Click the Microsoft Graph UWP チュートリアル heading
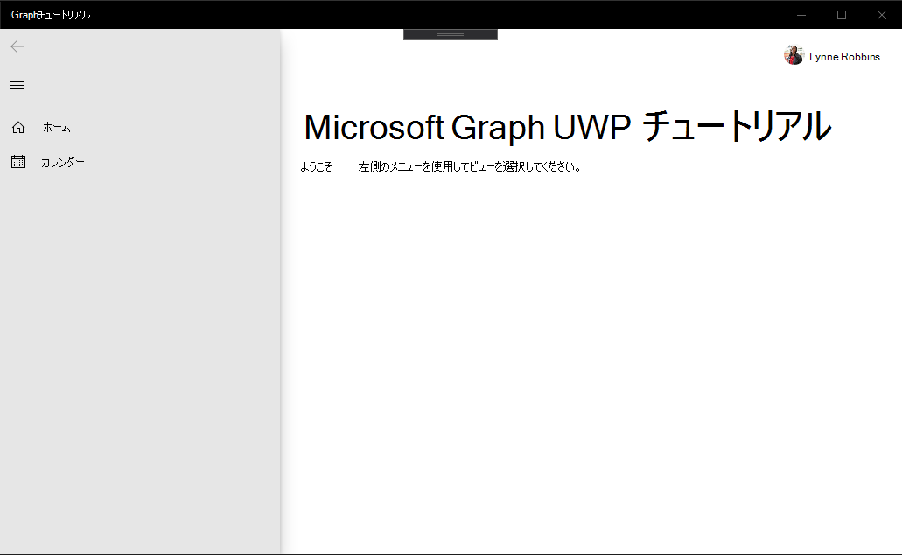 (567, 127)
